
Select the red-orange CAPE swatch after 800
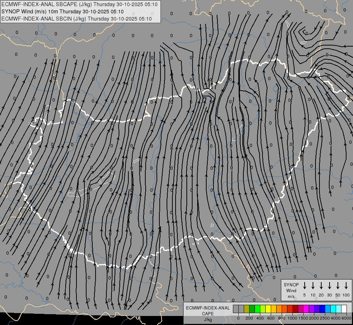point(284,309)
